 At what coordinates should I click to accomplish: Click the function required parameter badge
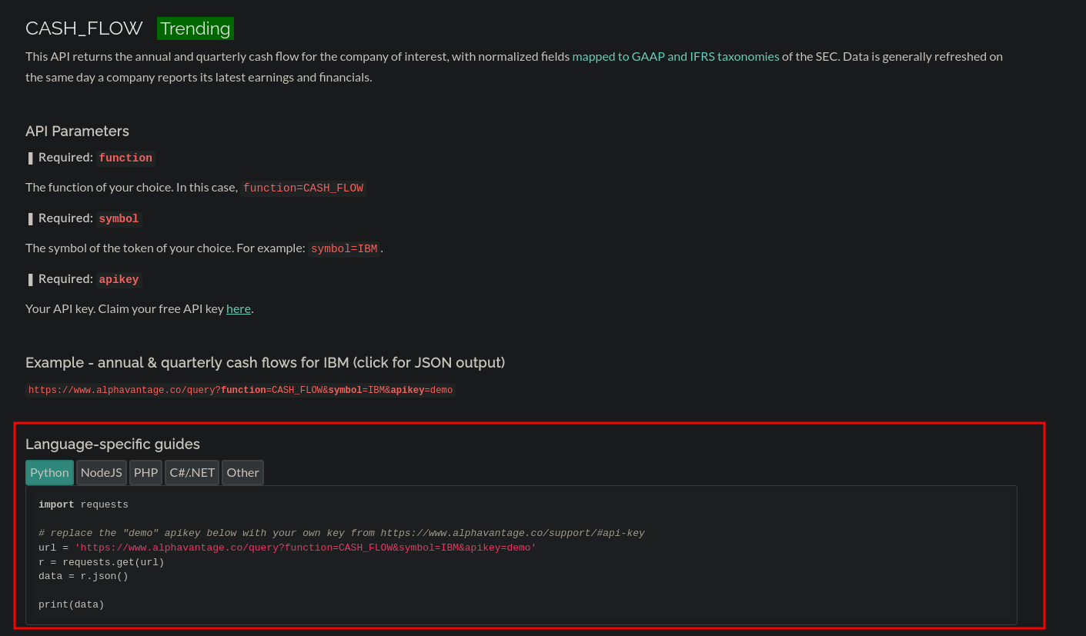pyautogui.click(x=125, y=158)
